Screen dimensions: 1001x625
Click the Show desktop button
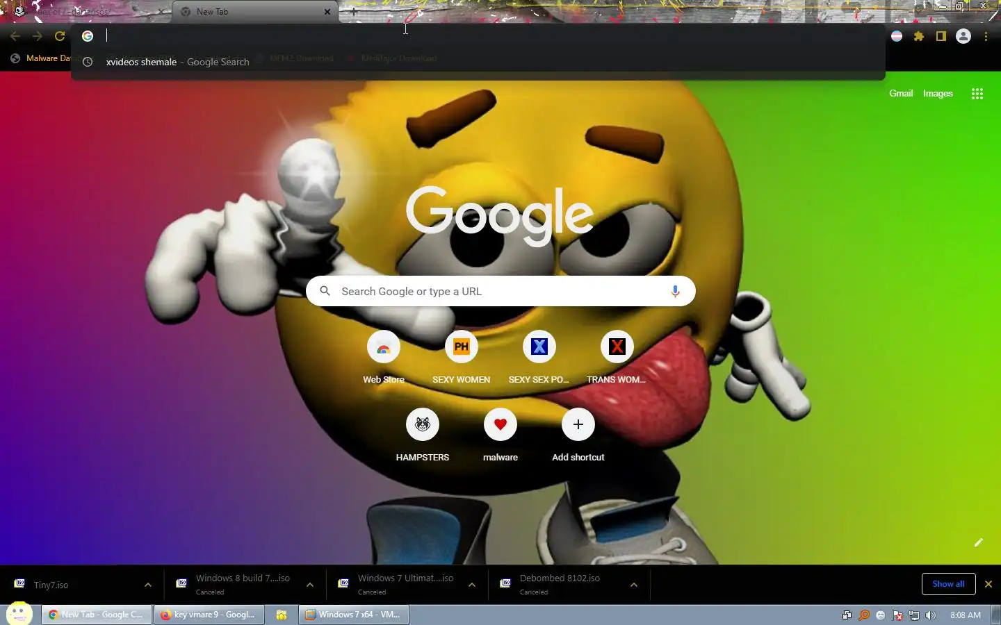click(996, 615)
